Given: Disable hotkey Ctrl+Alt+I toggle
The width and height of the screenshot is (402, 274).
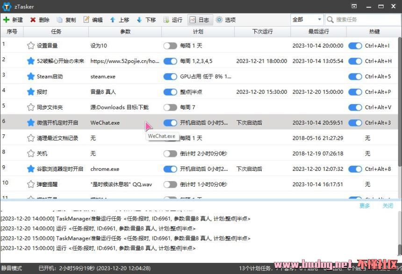Looking at the screenshot, I should pyautogui.click(x=355, y=46).
